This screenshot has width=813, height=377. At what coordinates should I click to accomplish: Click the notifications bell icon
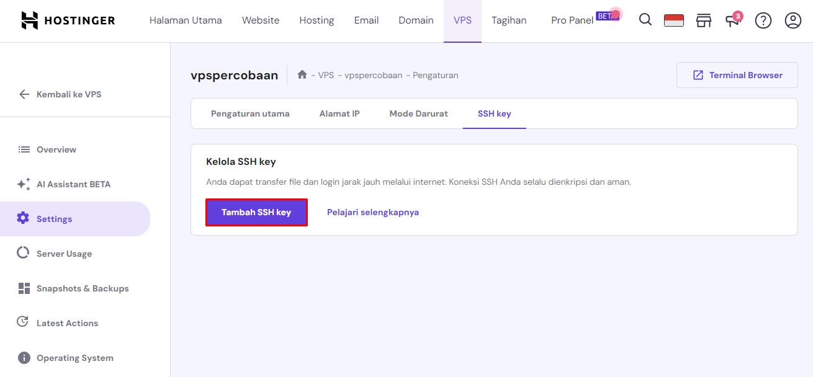733,20
